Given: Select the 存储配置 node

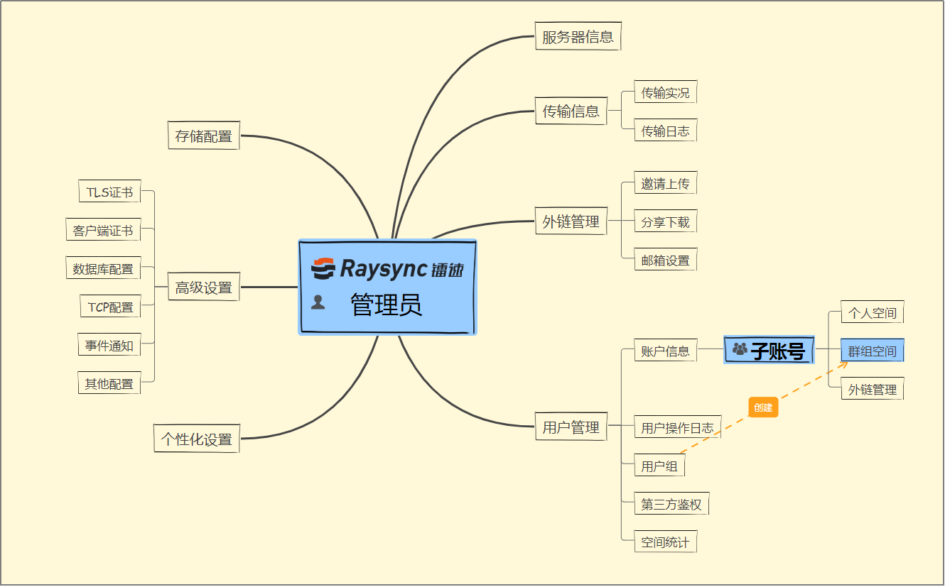Looking at the screenshot, I should click(204, 136).
